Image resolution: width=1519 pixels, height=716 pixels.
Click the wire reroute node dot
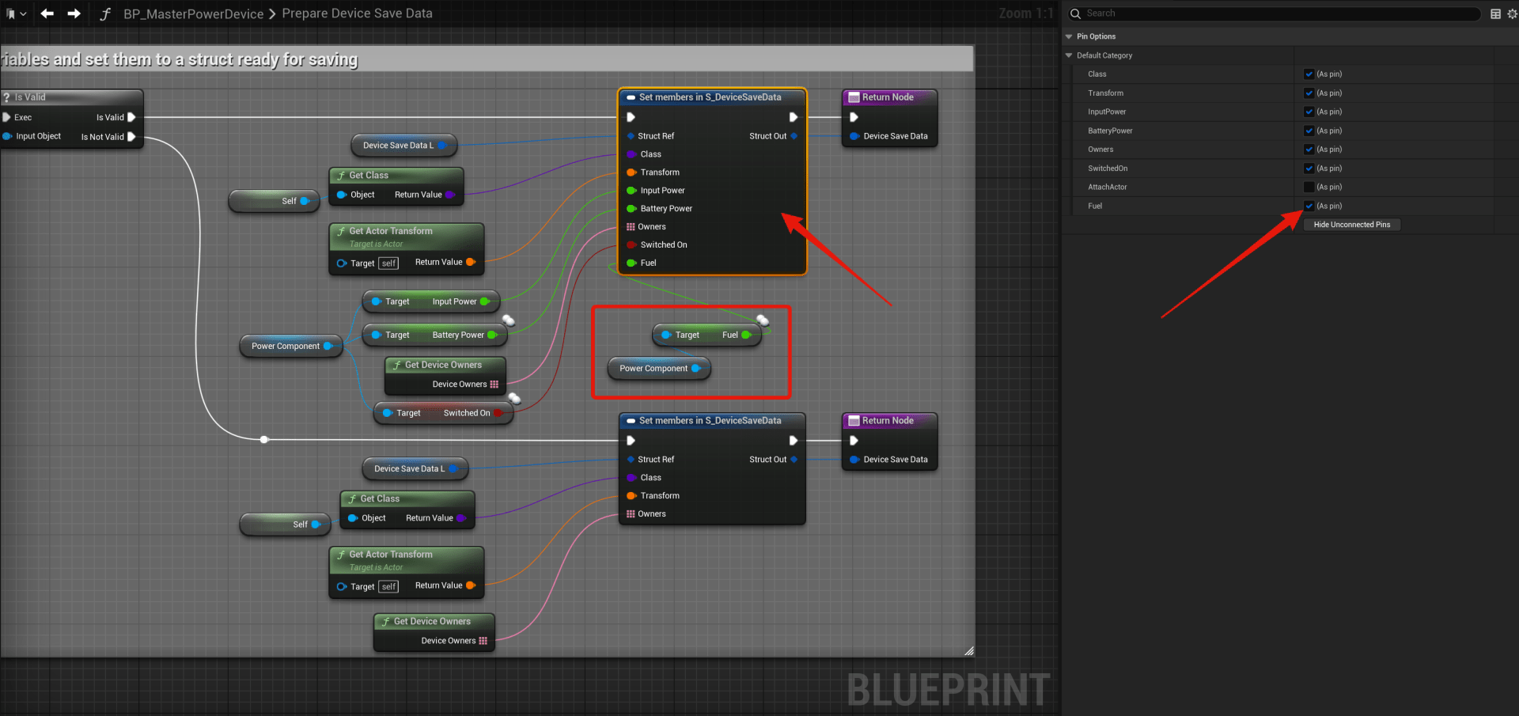tap(264, 439)
